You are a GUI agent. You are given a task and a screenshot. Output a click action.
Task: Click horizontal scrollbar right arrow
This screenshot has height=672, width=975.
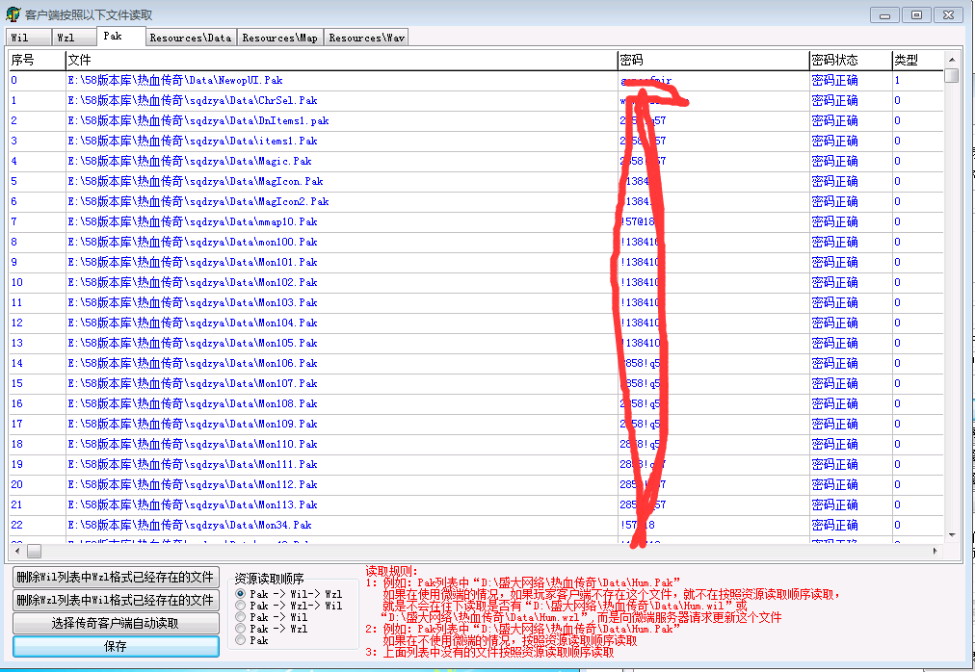click(935, 551)
